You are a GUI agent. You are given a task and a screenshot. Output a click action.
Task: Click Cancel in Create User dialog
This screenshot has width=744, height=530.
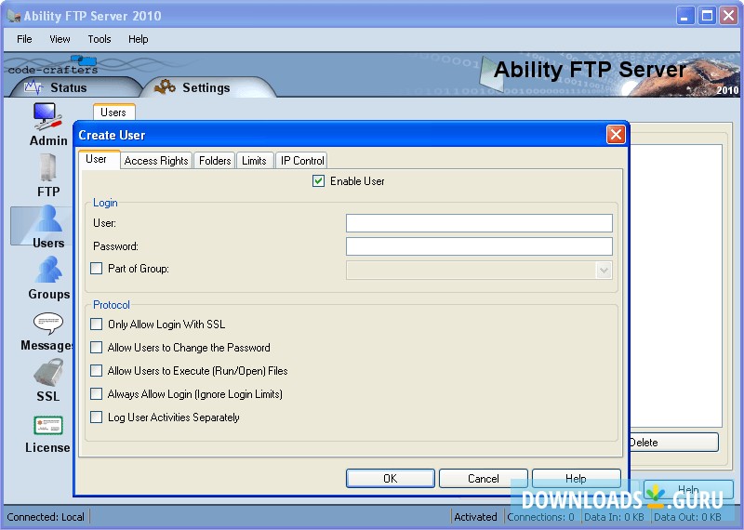point(483,478)
